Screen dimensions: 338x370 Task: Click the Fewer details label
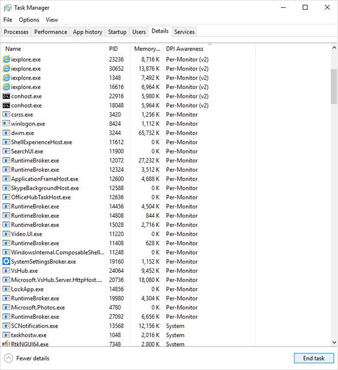click(x=33, y=358)
